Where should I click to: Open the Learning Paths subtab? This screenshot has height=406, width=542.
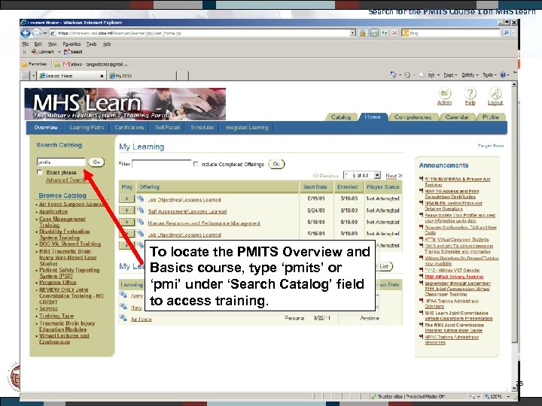pyautogui.click(x=87, y=127)
